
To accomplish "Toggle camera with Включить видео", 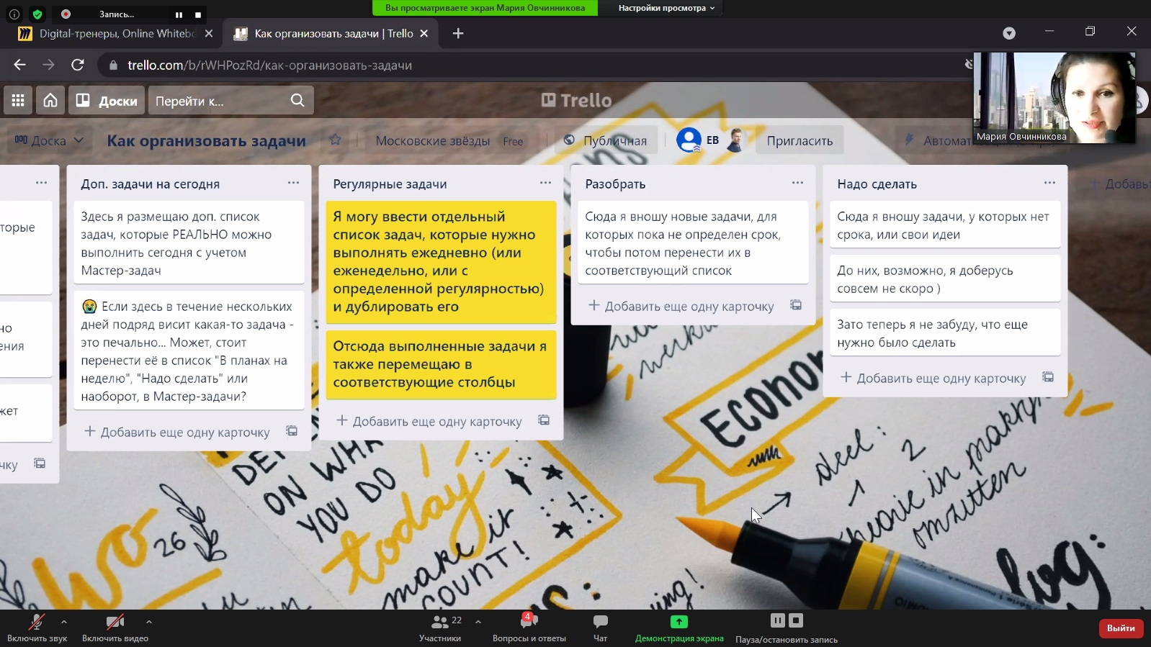I will pyautogui.click(x=115, y=627).
